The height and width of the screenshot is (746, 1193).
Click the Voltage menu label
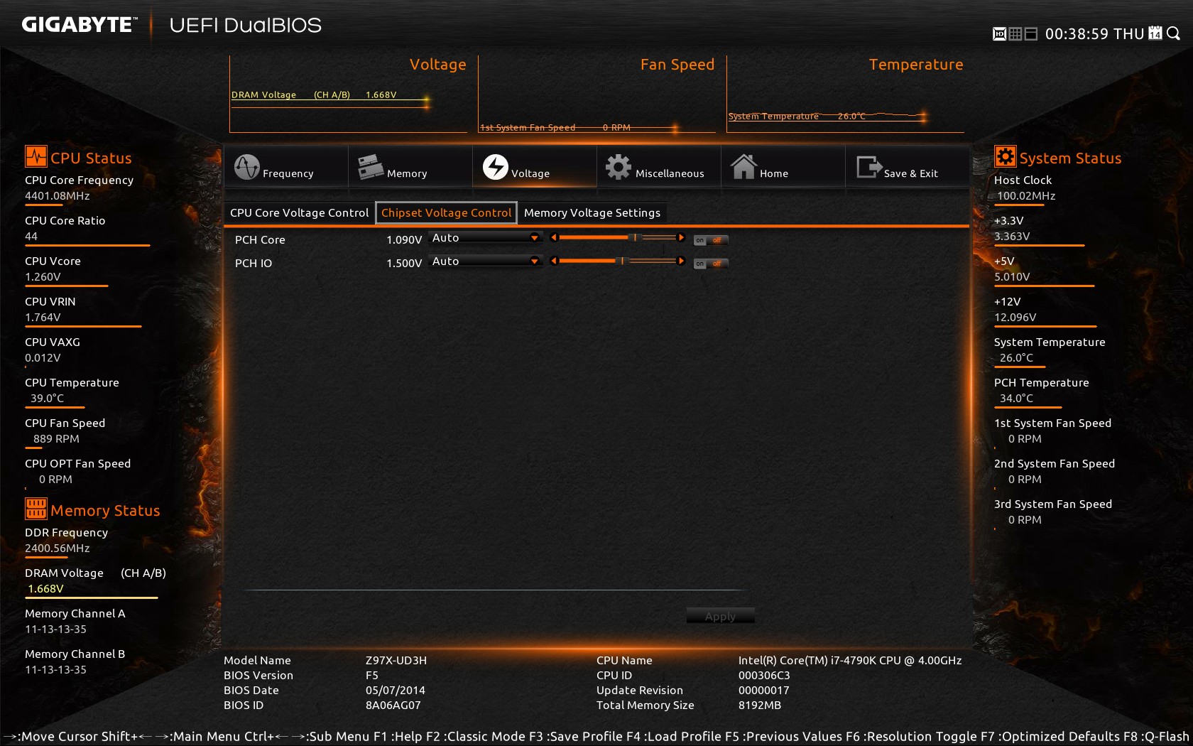[x=530, y=173]
